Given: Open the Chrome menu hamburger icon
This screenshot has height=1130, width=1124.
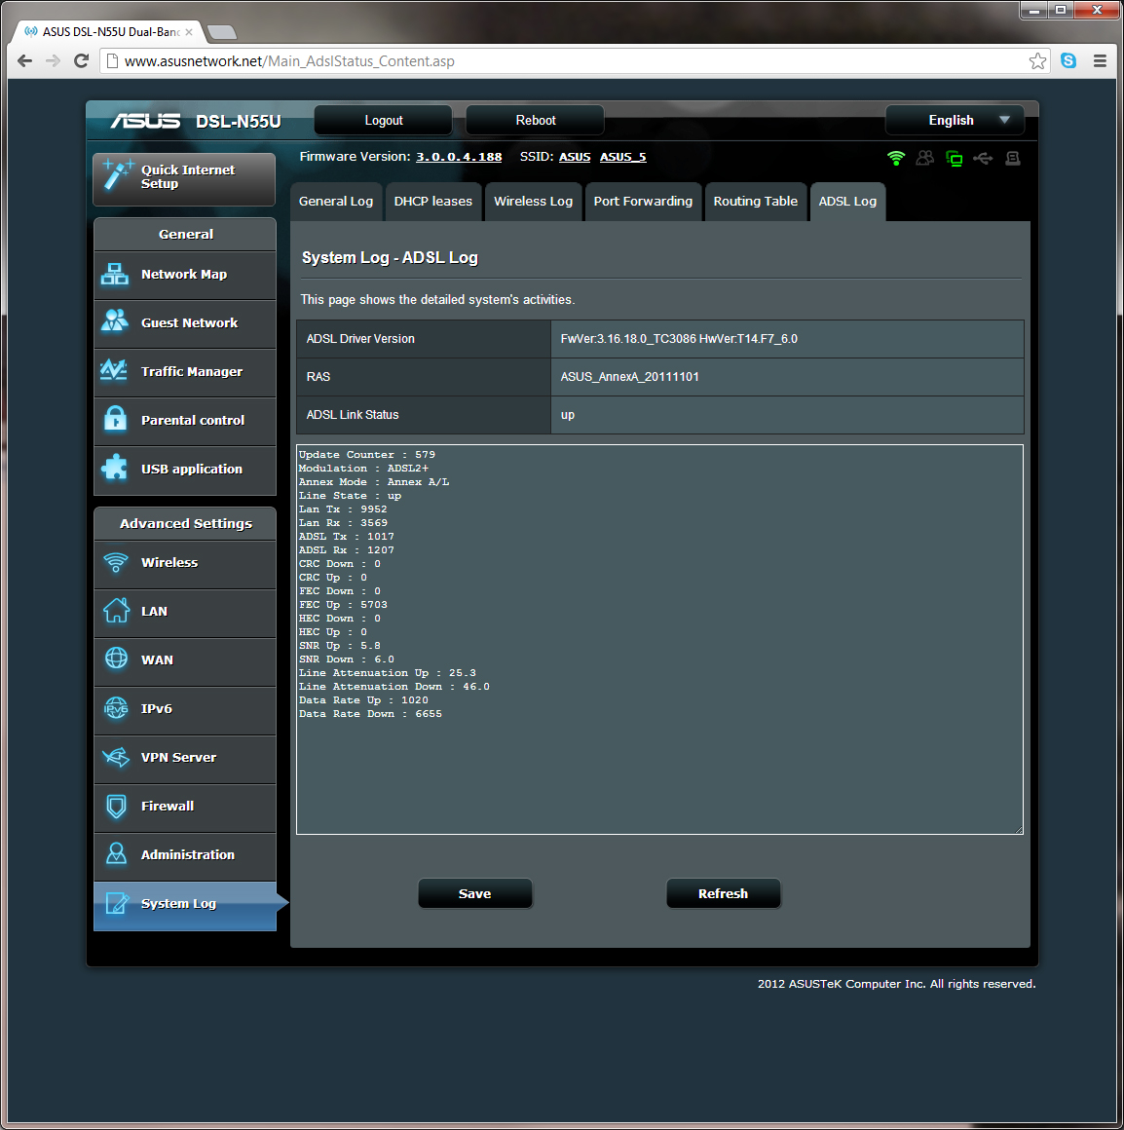Looking at the screenshot, I should [x=1100, y=61].
